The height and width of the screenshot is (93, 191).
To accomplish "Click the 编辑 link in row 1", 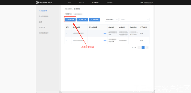I will pyautogui.click(x=105, y=34).
